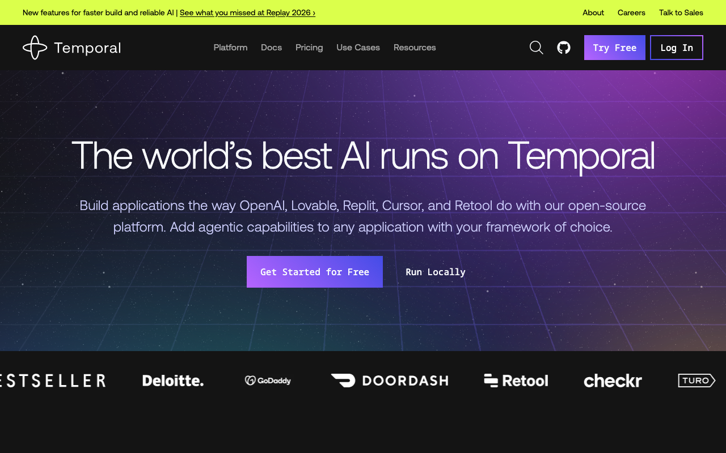Click the Retool logo

point(516,381)
